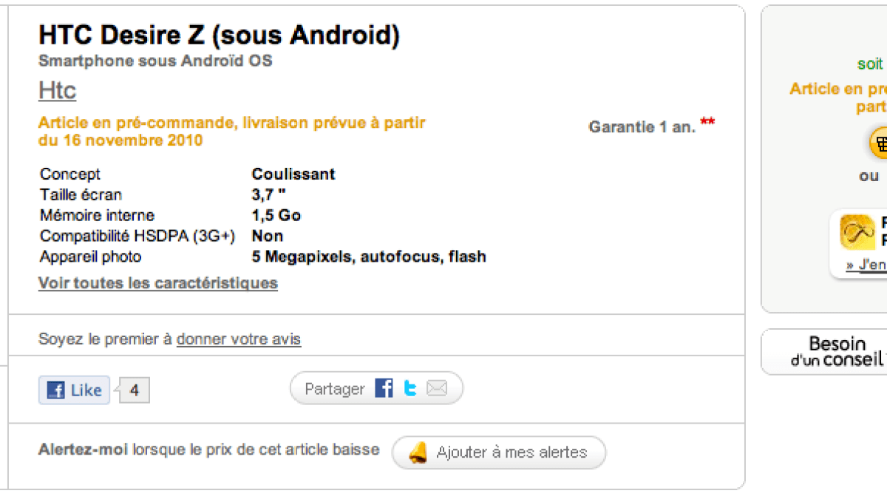The image size is (887, 499).
Task: Share the product on Facebook
Action: coord(384,388)
